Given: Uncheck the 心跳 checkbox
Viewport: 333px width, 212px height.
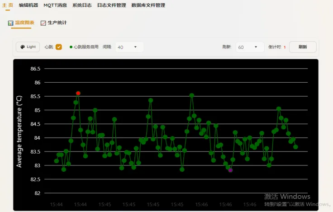Looking at the screenshot, I should point(59,47).
